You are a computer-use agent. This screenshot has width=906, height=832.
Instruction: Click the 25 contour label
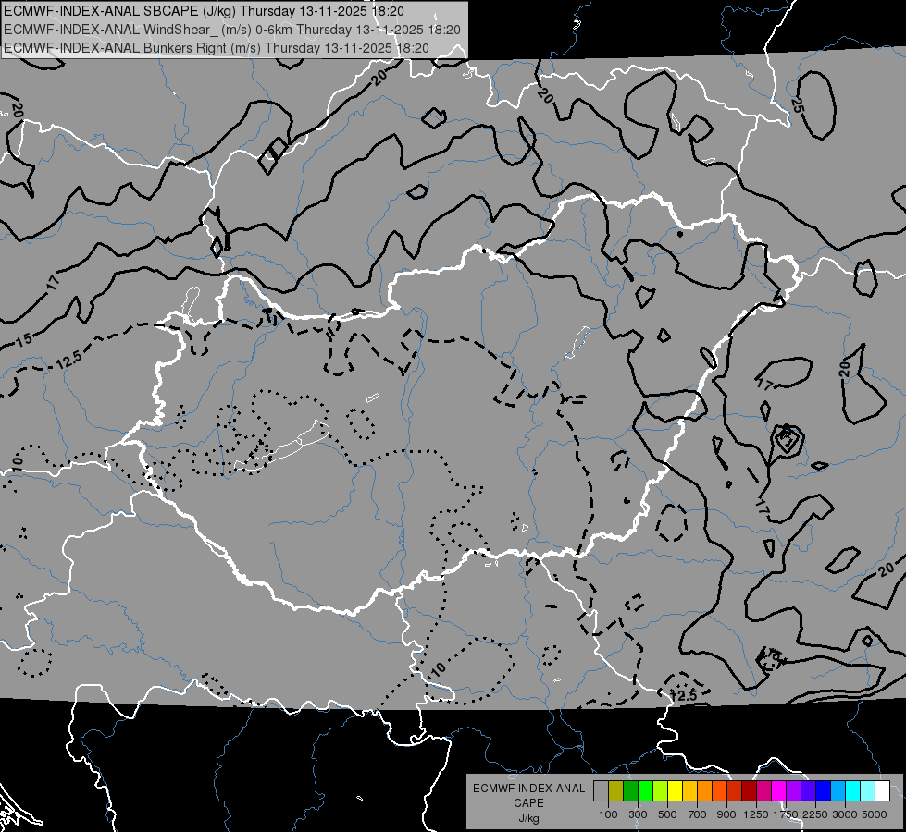(x=797, y=105)
